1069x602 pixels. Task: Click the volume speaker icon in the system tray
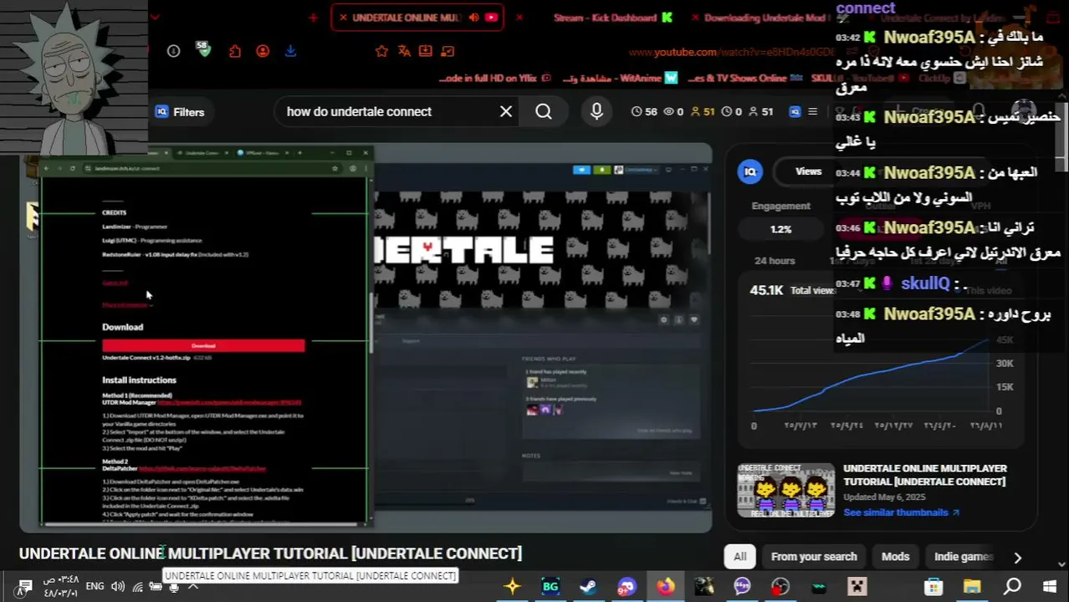pyautogui.click(x=118, y=587)
